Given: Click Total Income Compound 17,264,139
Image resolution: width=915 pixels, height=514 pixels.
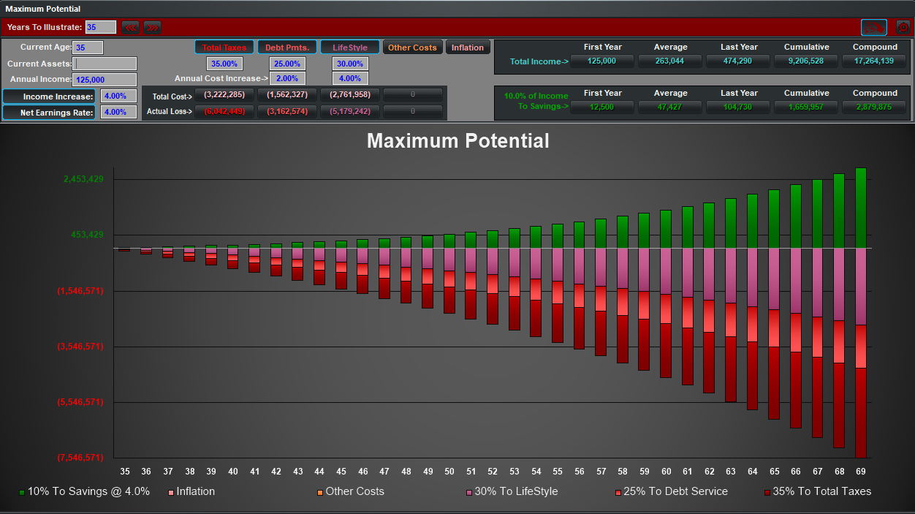Looking at the screenshot, I should [875, 61].
